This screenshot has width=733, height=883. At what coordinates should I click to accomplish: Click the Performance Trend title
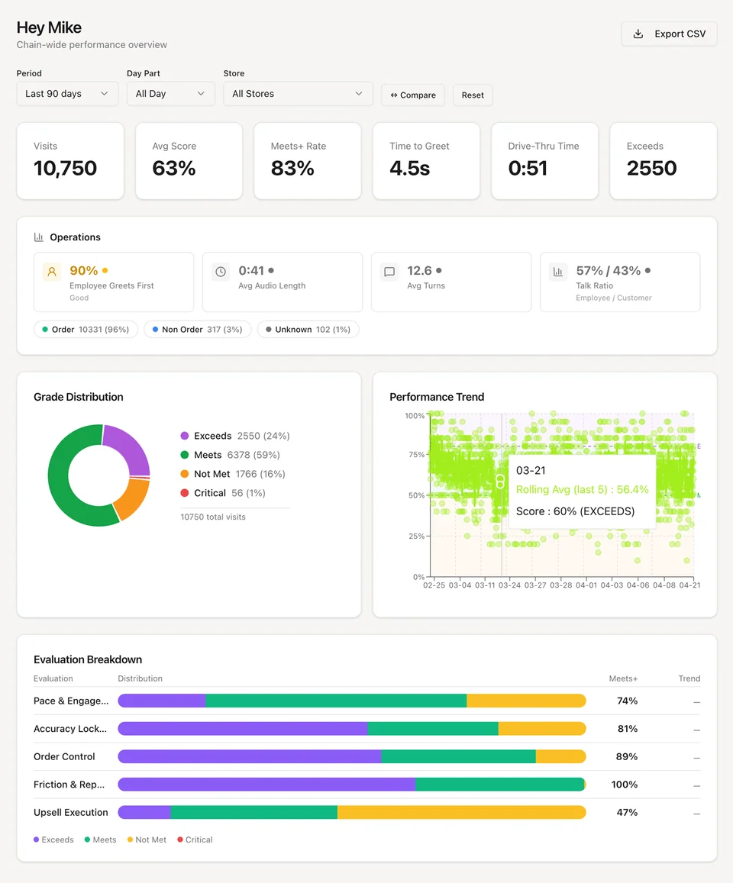click(x=437, y=397)
